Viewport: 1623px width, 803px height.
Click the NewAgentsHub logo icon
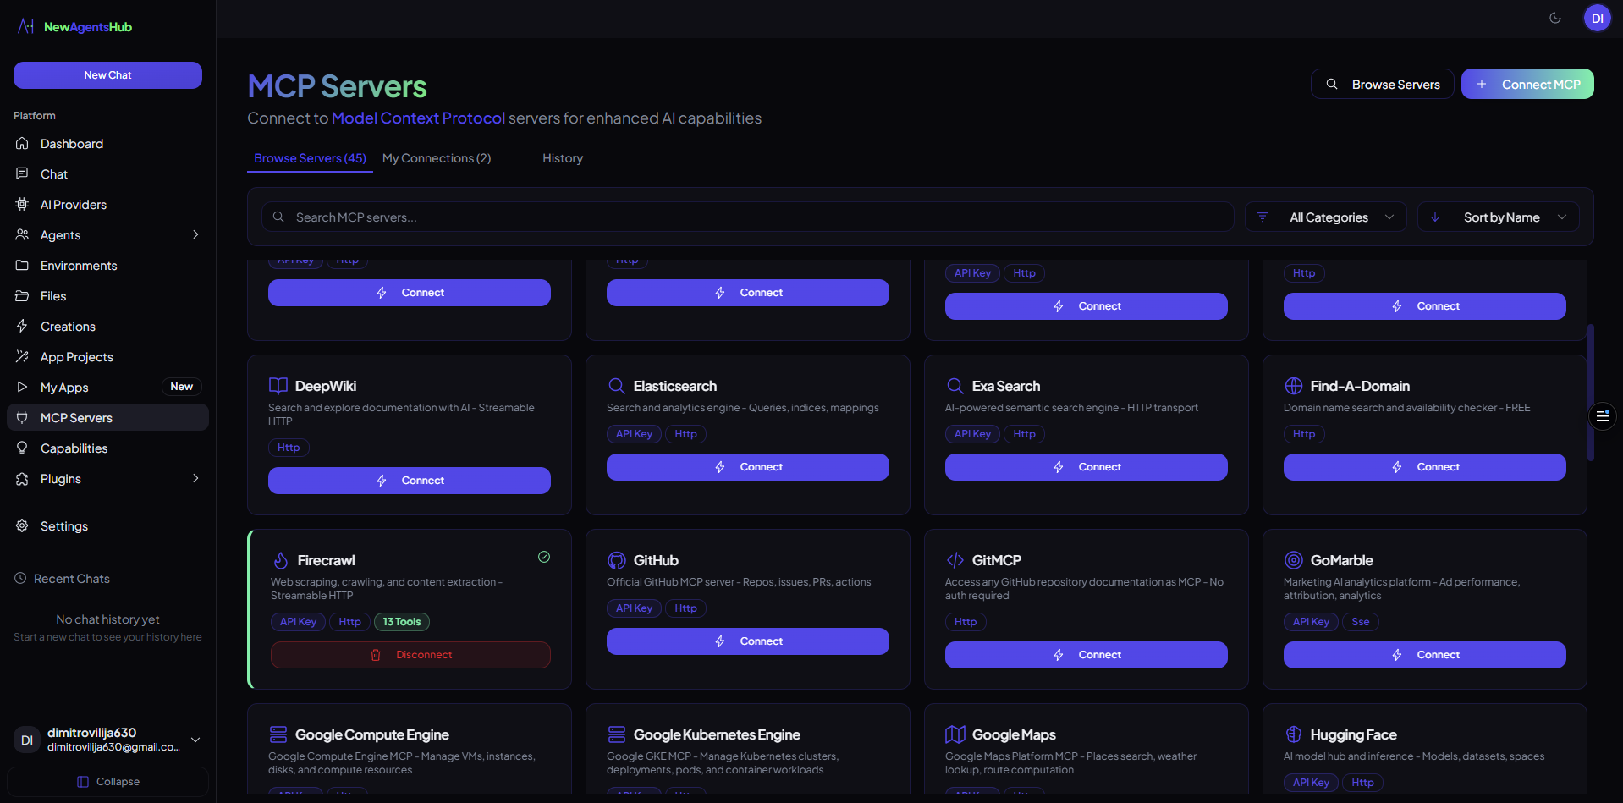[25, 26]
